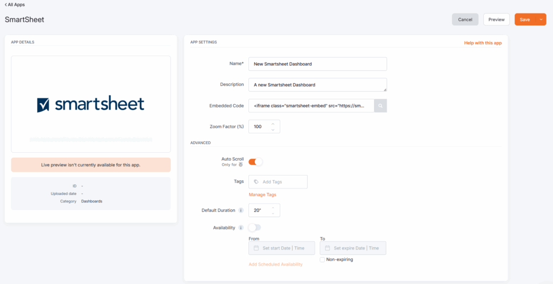Click the Add Tags field
This screenshot has width=553, height=284.
coord(278,182)
